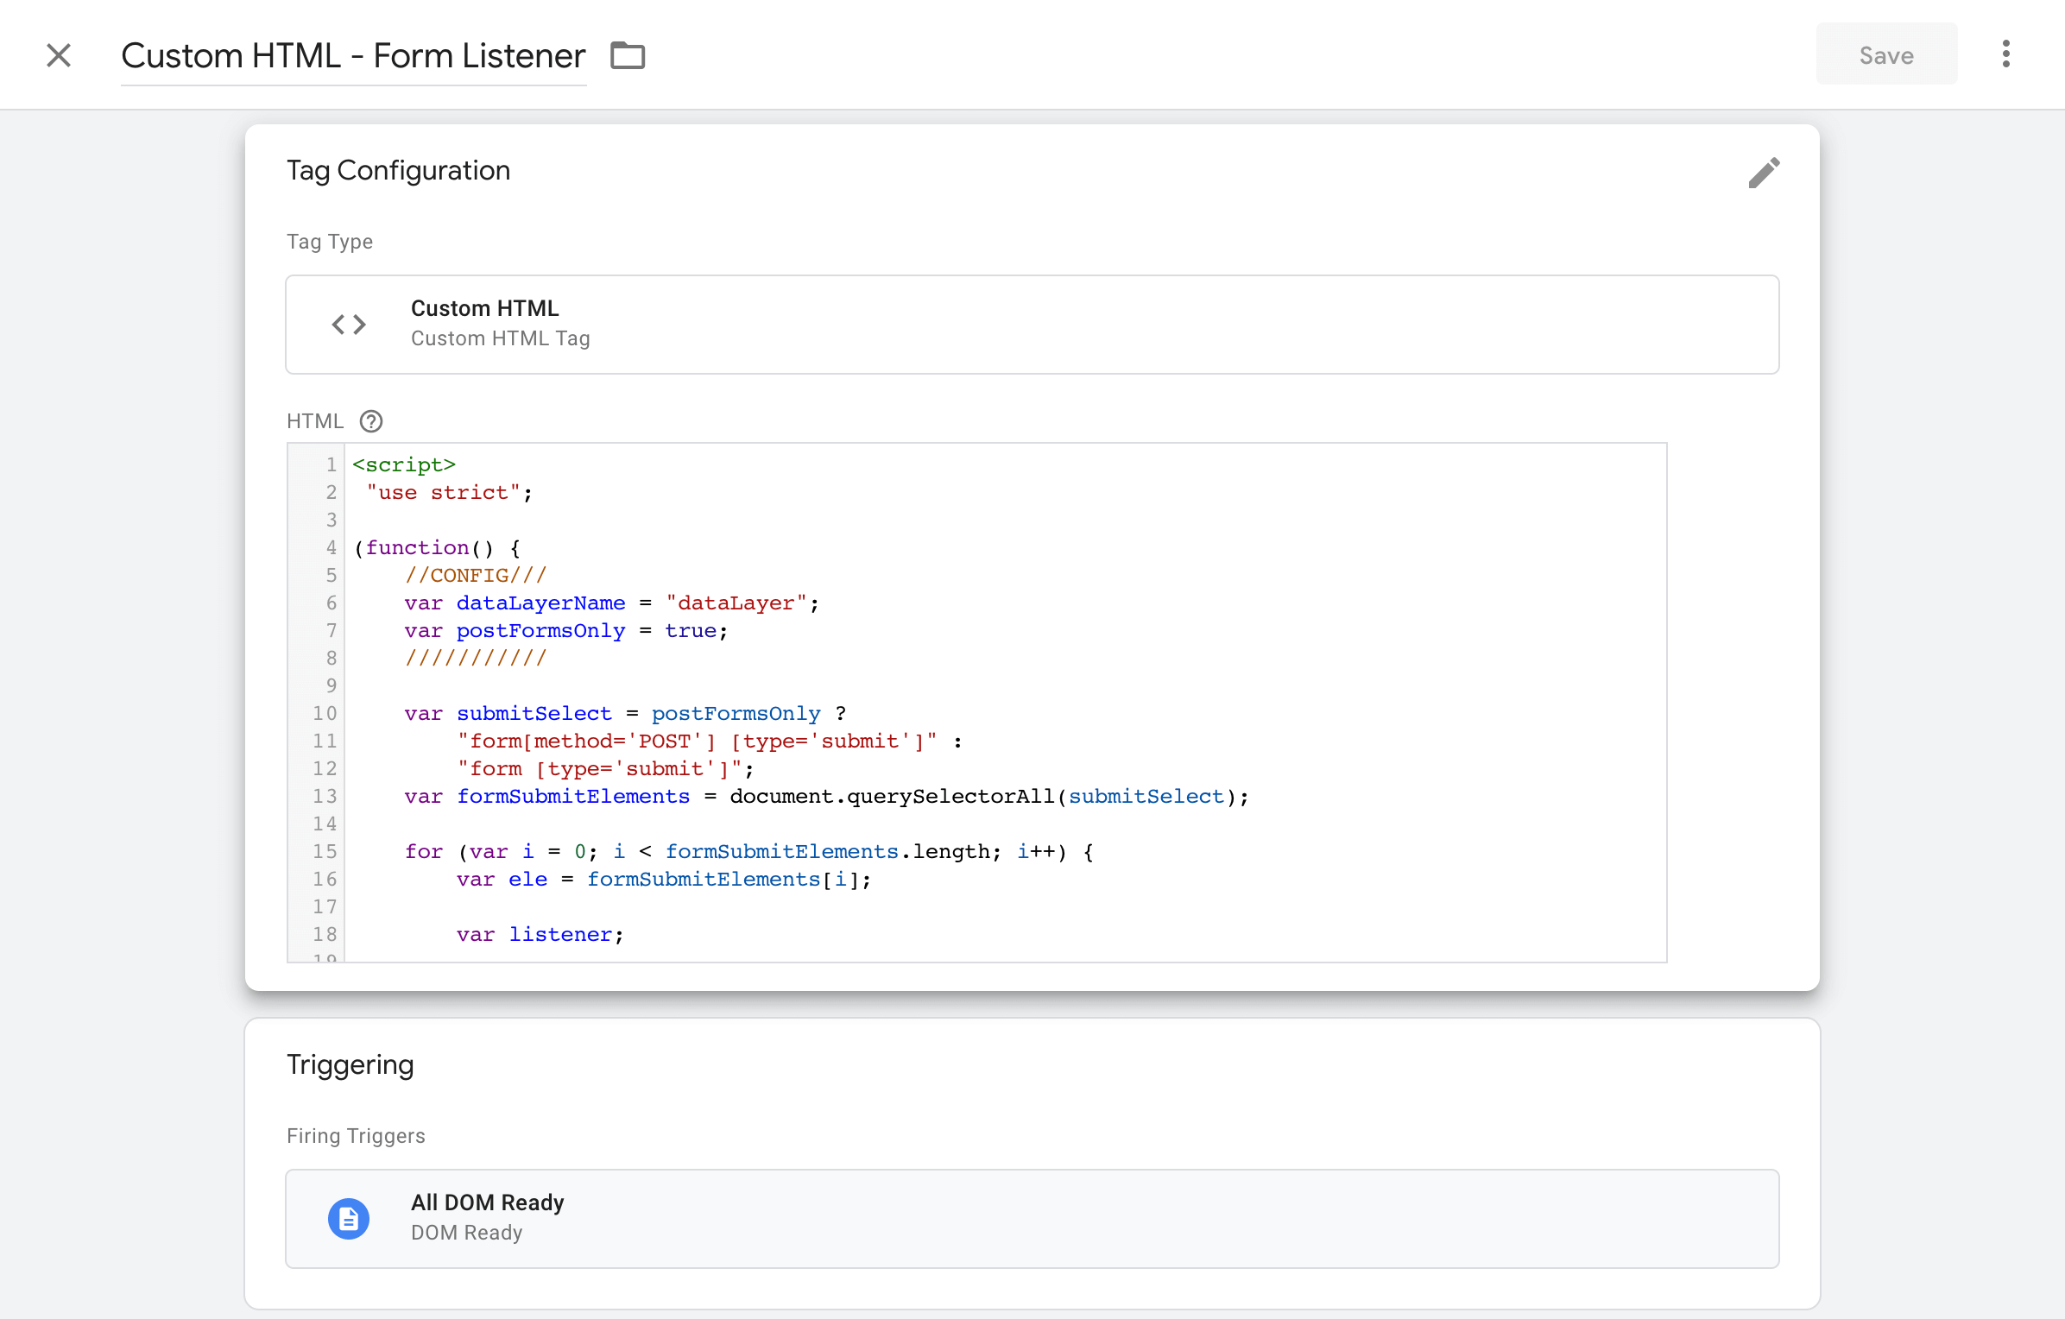The image size is (2065, 1319).
Task: Click the document.querySelectorAll code line
Action: (x=826, y=796)
